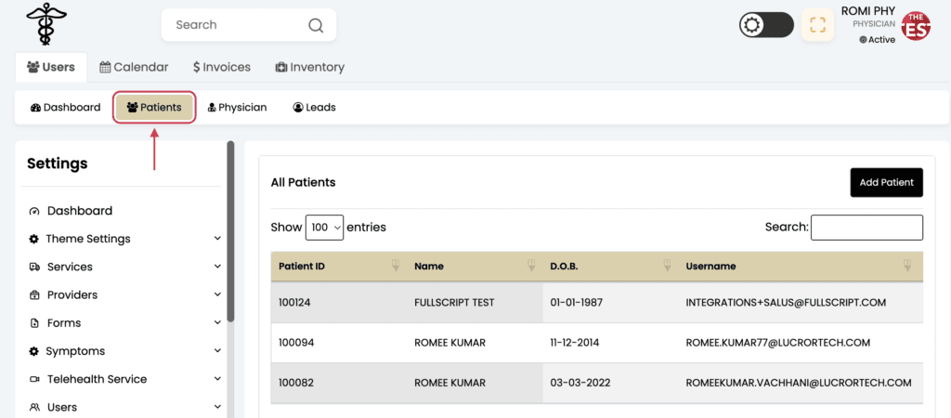Sort by Name column icon
Image resolution: width=951 pixels, height=418 pixels.
[531, 265]
